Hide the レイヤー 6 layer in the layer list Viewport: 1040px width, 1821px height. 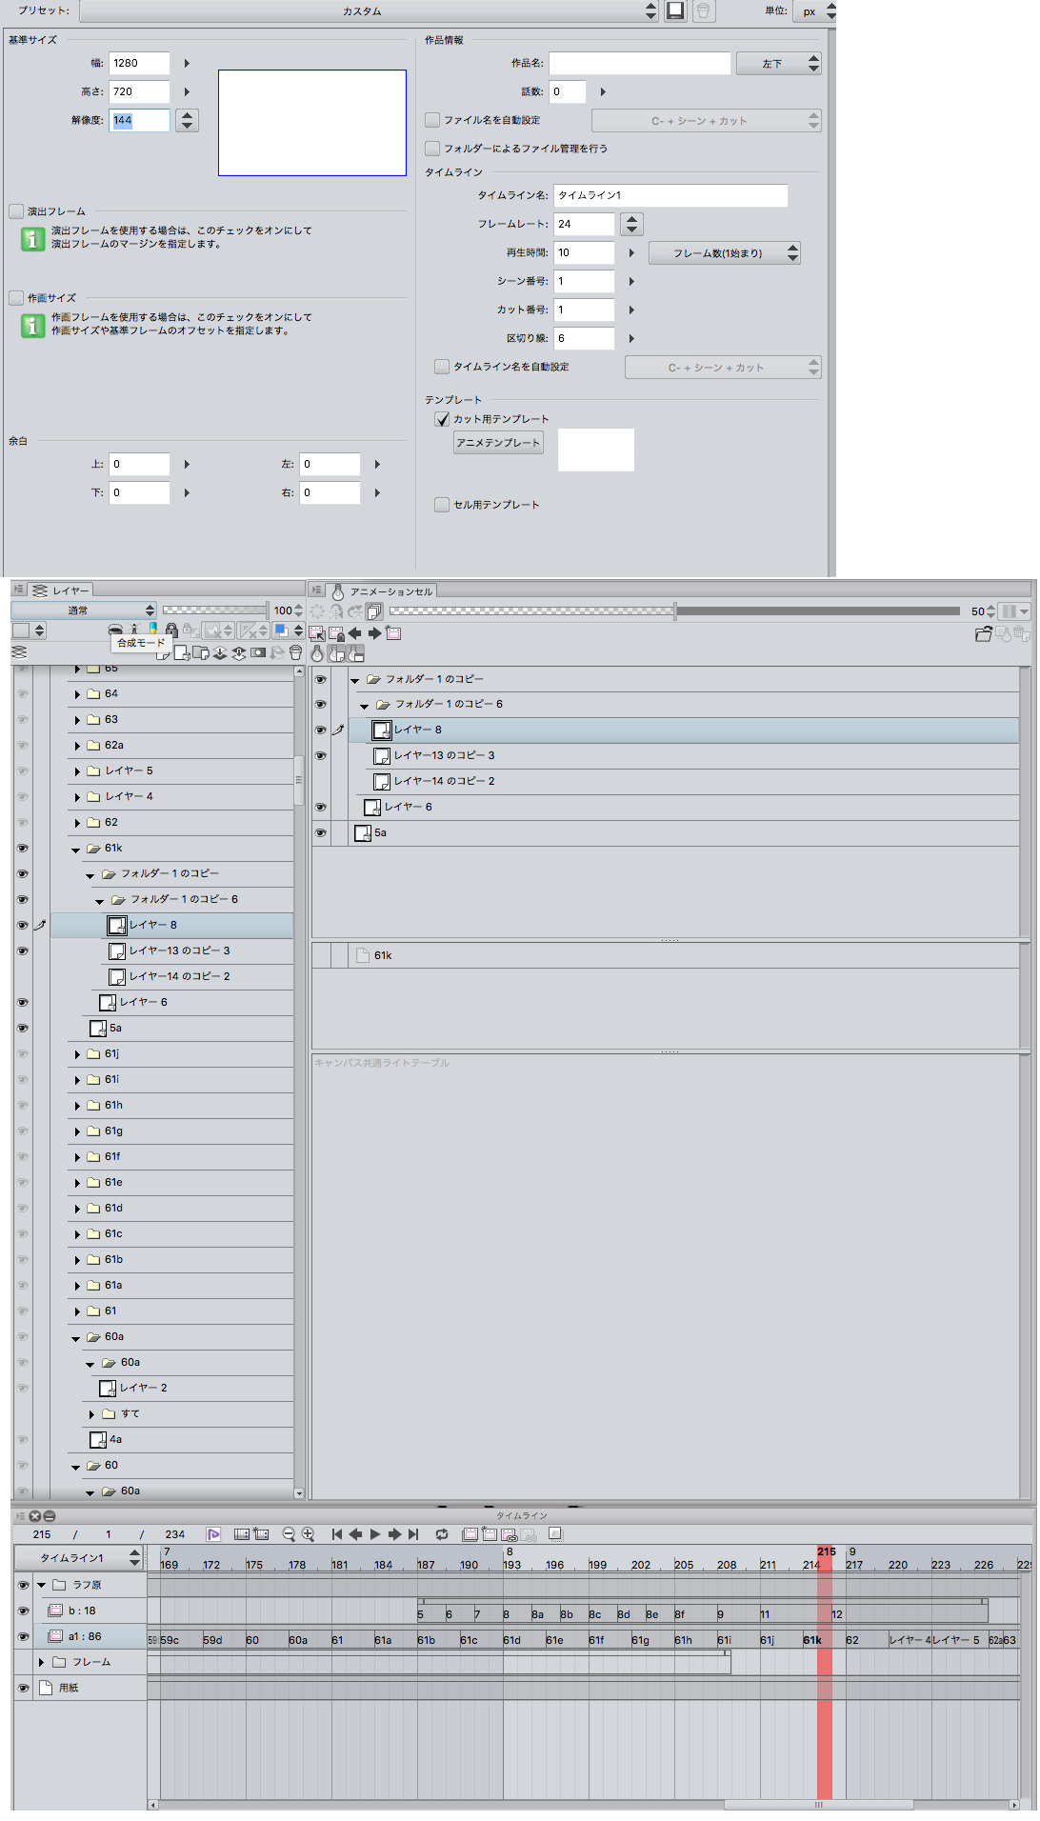click(x=22, y=1002)
